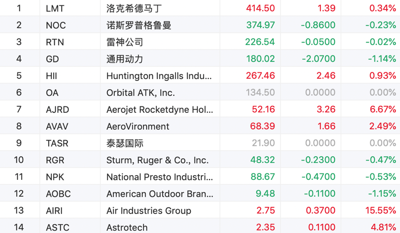Select the 15.55% change for AIRI
Viewport: 400px width, 233px height.
(x=381, y=211)
